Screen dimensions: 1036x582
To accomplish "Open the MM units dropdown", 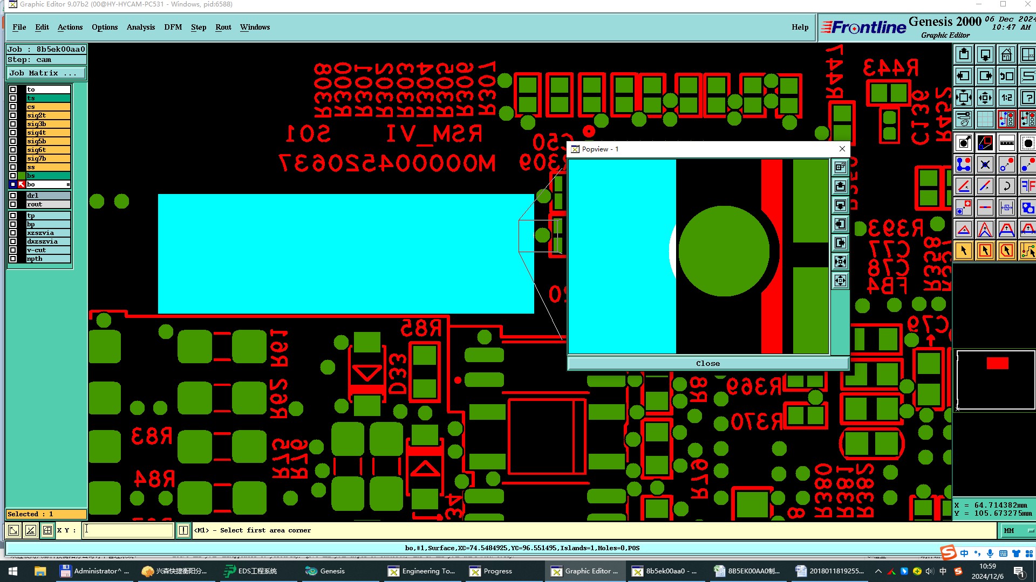I will (1018, 530).
